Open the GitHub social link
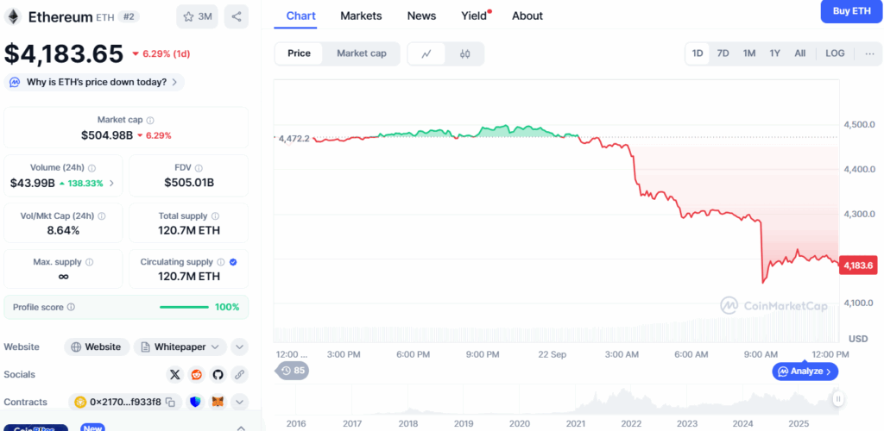The height and width of the screenshot is (431, 884). pyautogui.click(x=218, y=374)
